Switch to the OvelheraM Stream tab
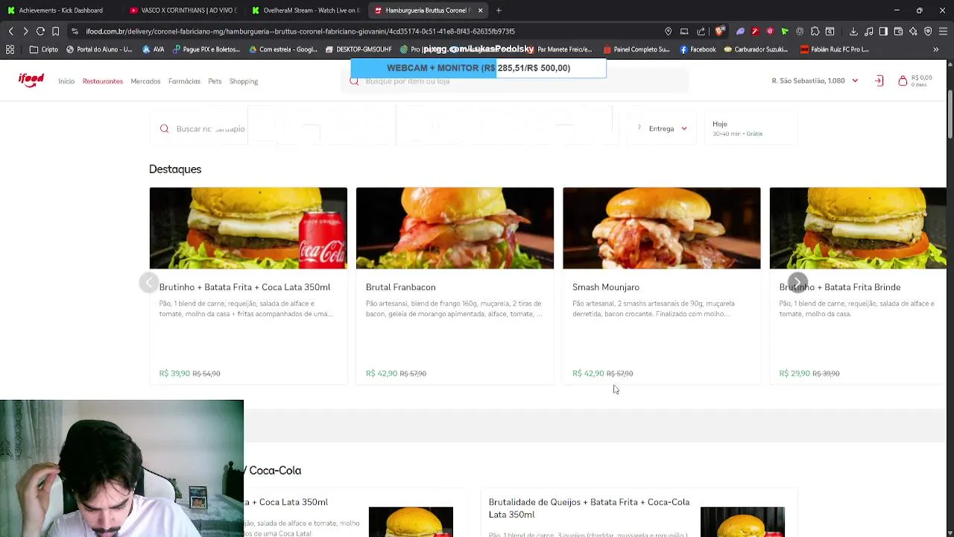The image size is (954, 537). (306, 10)
